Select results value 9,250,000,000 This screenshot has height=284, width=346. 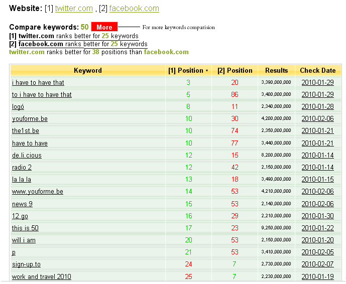pos(276,228)
